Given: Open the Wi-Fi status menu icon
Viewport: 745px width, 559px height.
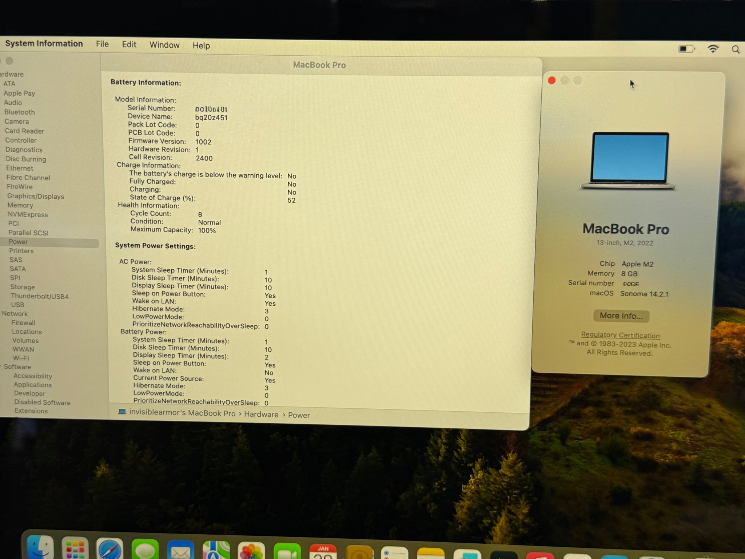Looking at the screenshot, I should pos(713,49).
